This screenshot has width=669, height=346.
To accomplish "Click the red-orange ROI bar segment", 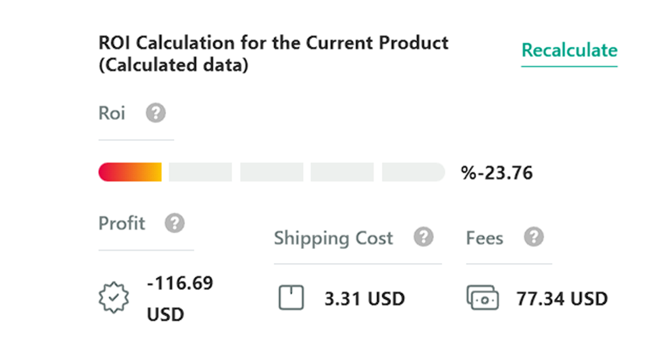I will (130, 172).
